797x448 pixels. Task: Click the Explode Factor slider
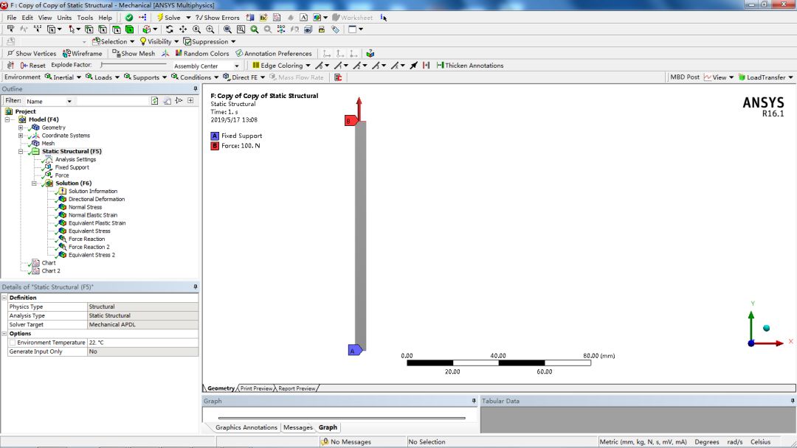tap(133, 66)
